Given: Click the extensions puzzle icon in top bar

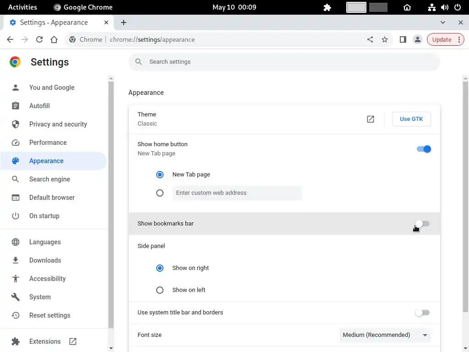Looking at the screenshot, I should (327, 7).
